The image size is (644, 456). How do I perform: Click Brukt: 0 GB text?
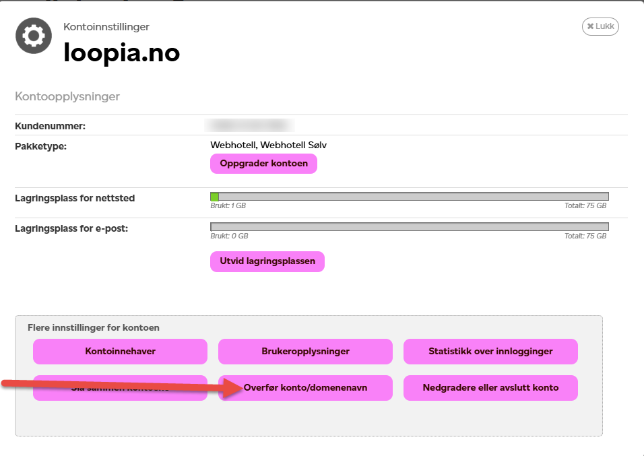(229, 236)
